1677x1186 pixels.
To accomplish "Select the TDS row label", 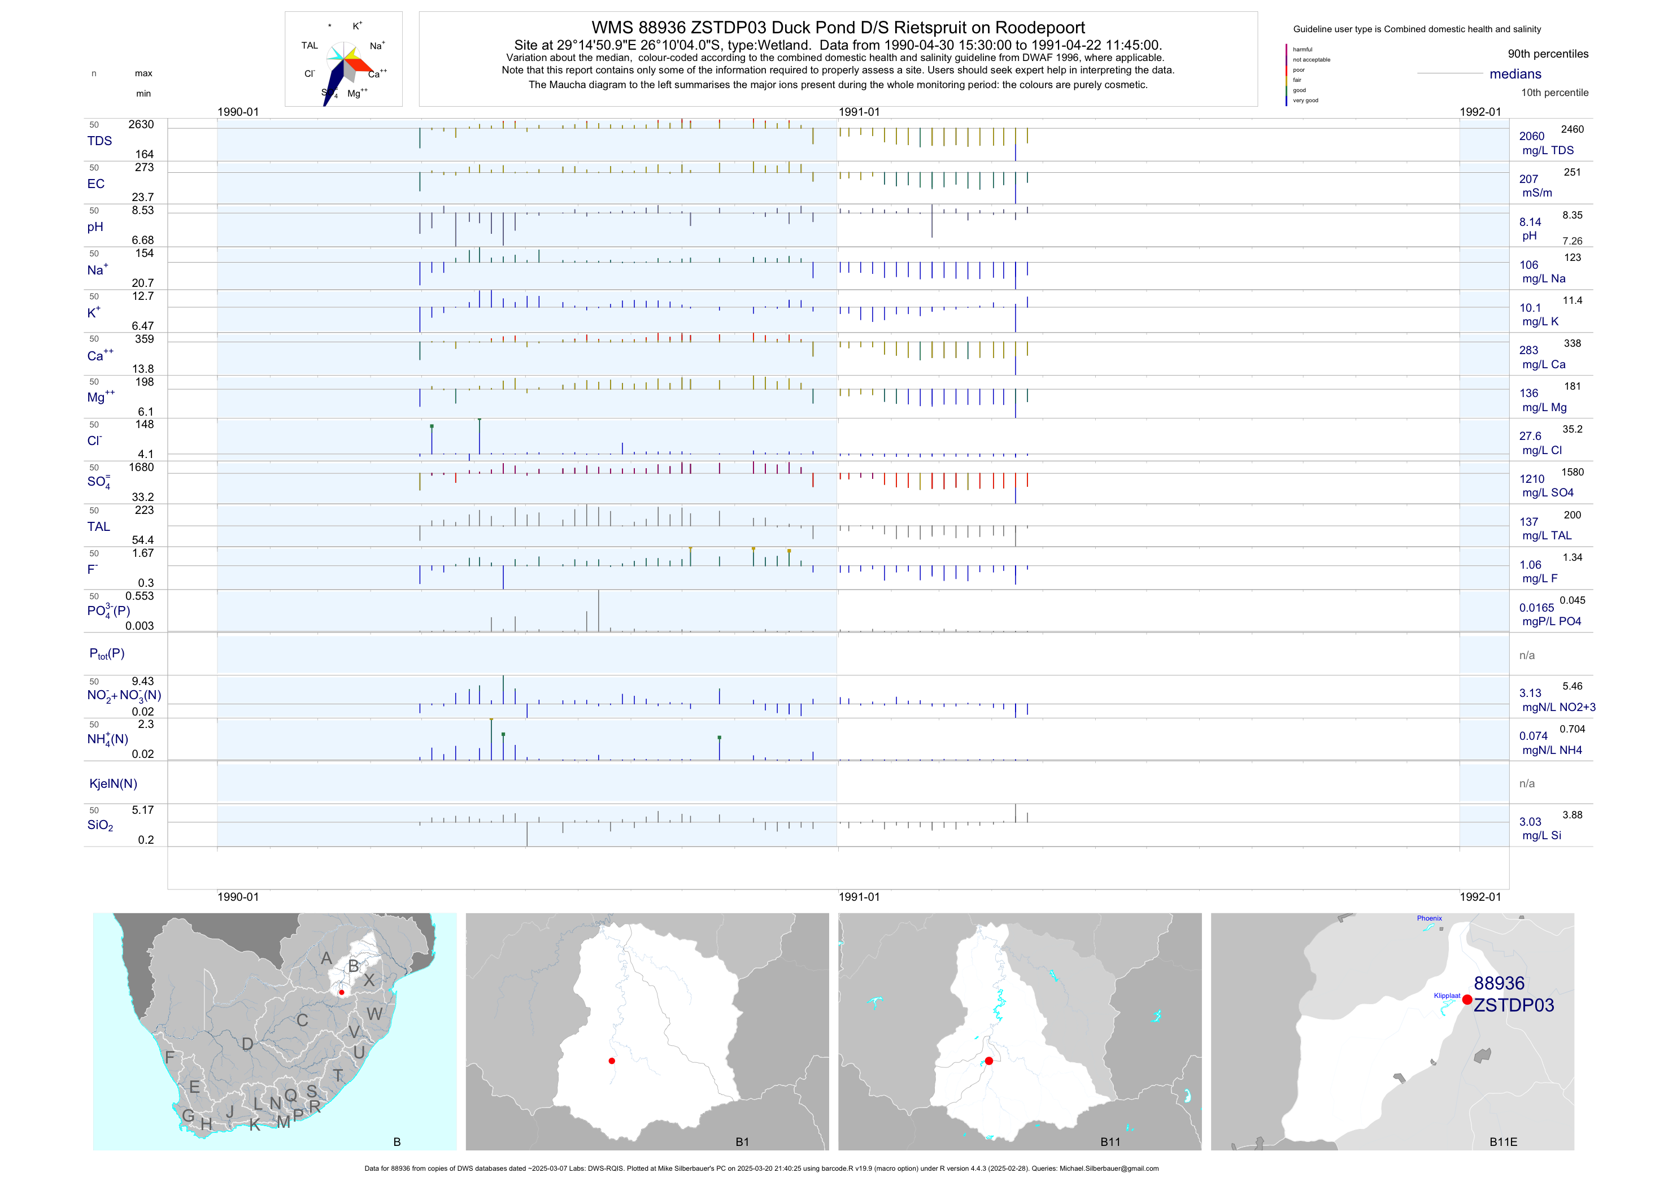I will (x=99, y=141).
